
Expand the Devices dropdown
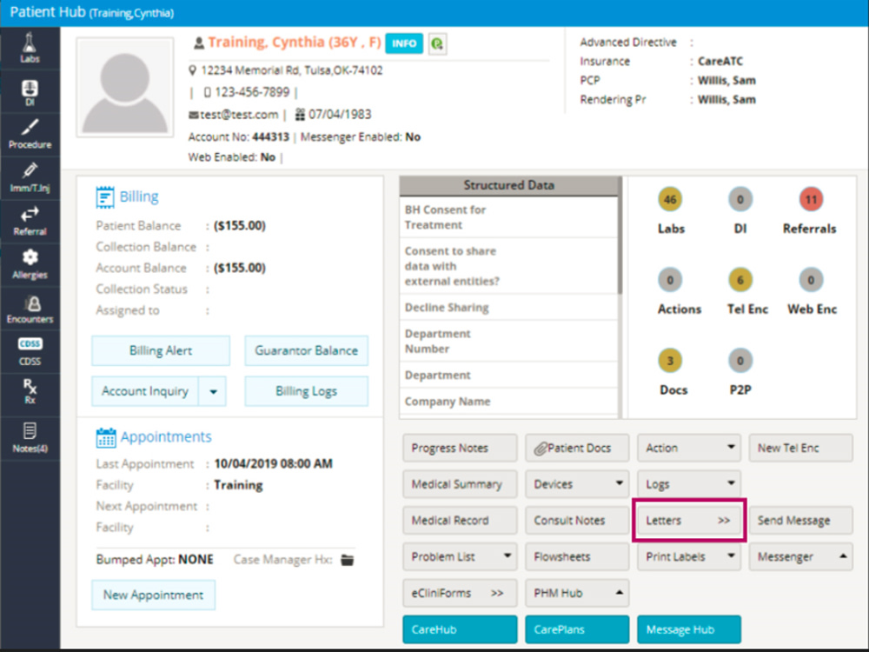point(577,484)
